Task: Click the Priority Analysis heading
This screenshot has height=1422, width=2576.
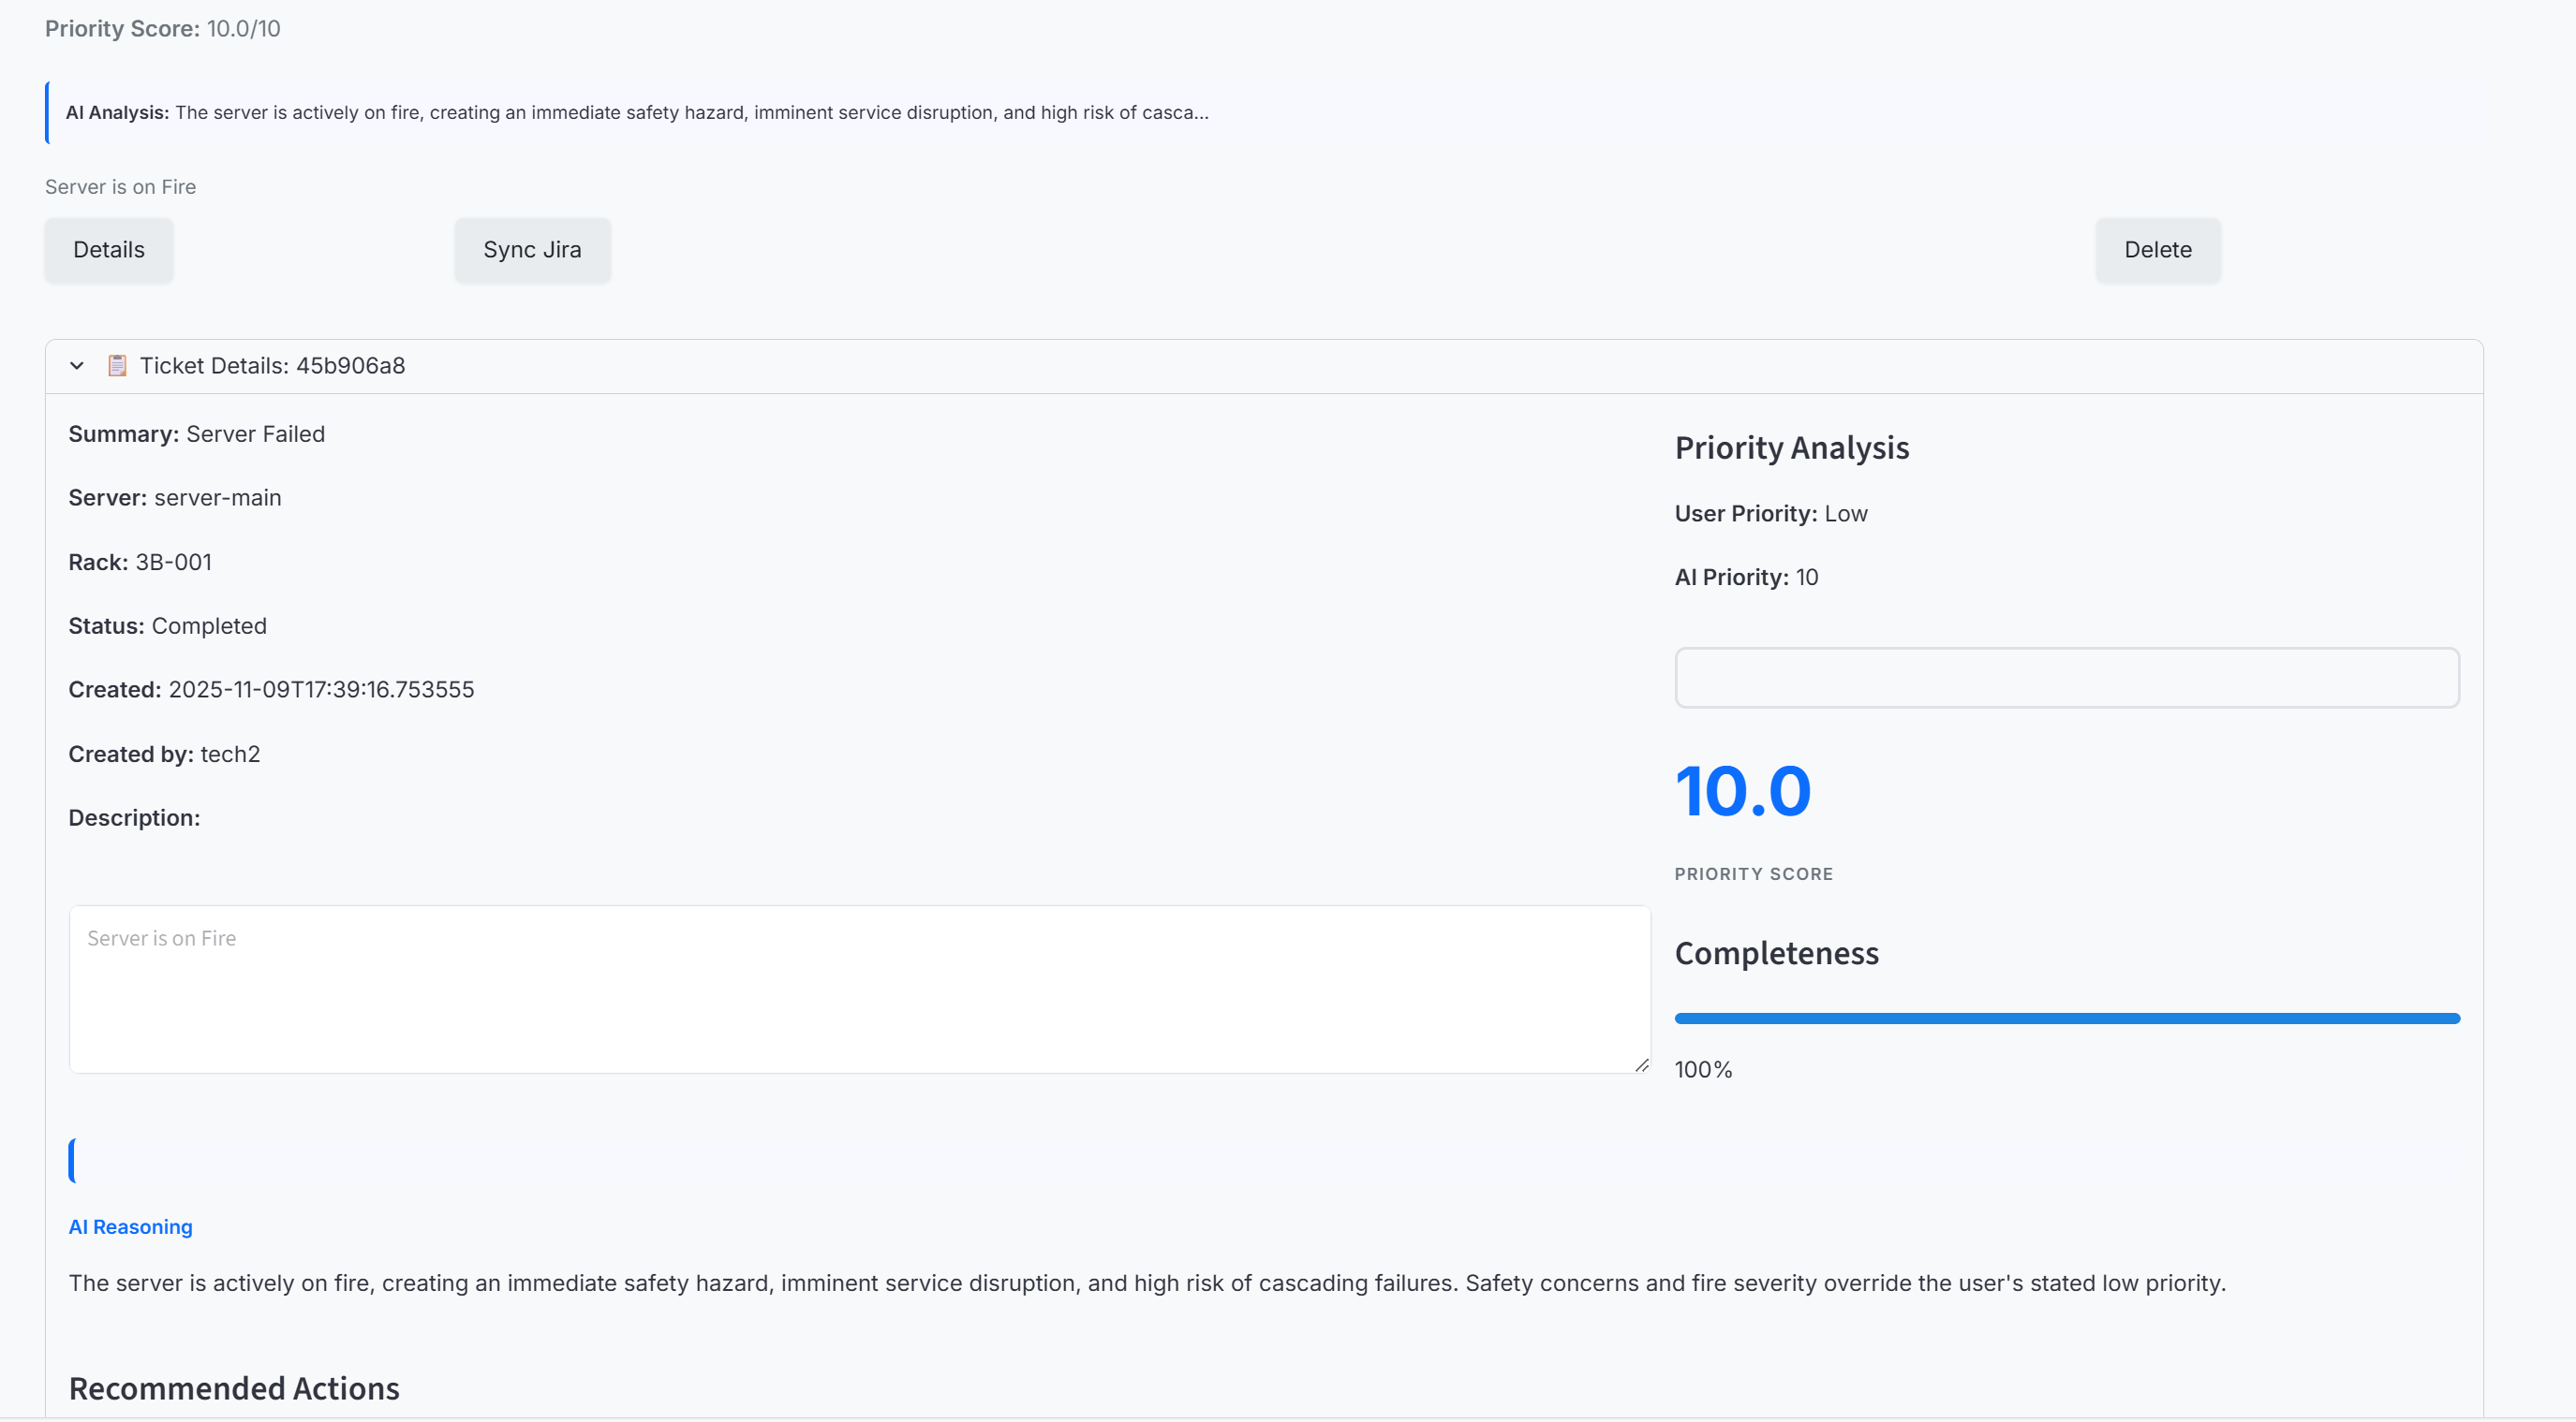Action: 1791,447
